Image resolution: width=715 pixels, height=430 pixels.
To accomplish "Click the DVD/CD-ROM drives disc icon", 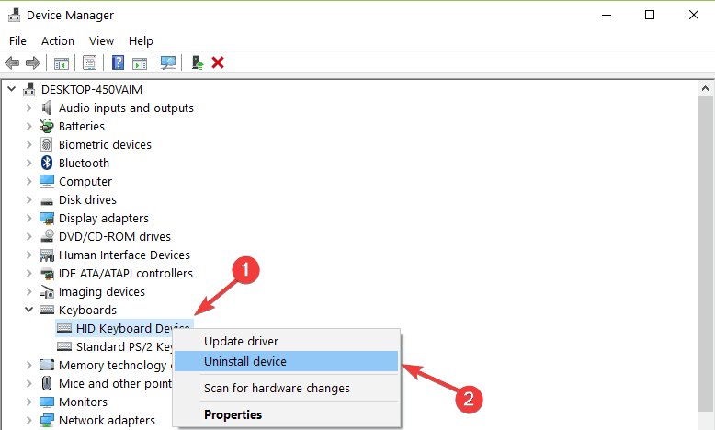I will click(x=47, y=236).
